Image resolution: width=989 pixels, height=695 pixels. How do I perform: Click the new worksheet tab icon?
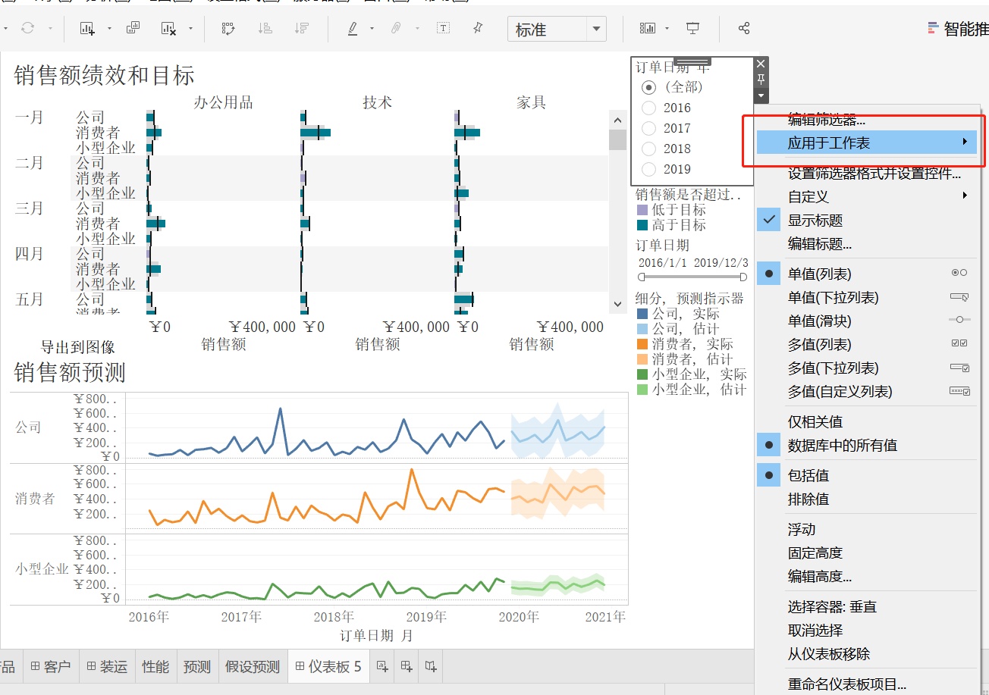[382, 666]
